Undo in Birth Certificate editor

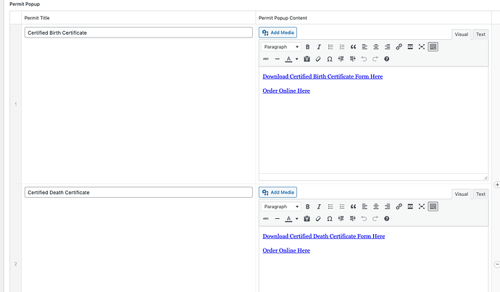[x=364, y=59]
